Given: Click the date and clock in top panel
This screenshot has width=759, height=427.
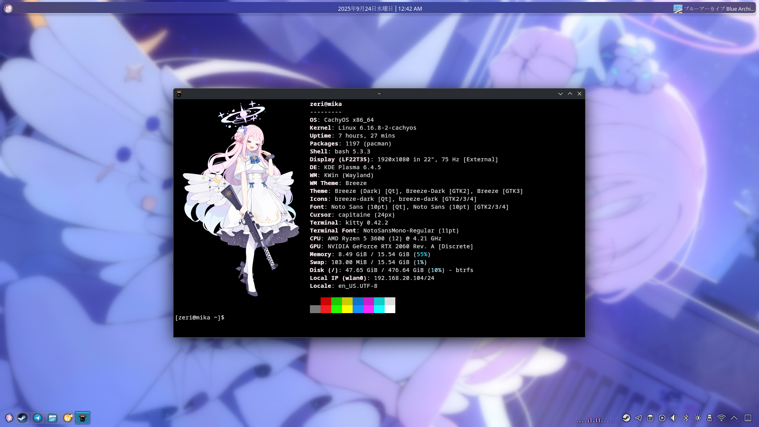Looking at the screenshot, I should pyautogui.click(x=379, y=9).
